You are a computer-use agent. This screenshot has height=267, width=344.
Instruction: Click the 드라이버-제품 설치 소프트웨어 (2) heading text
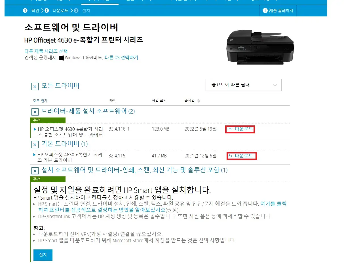click(88, 111)
